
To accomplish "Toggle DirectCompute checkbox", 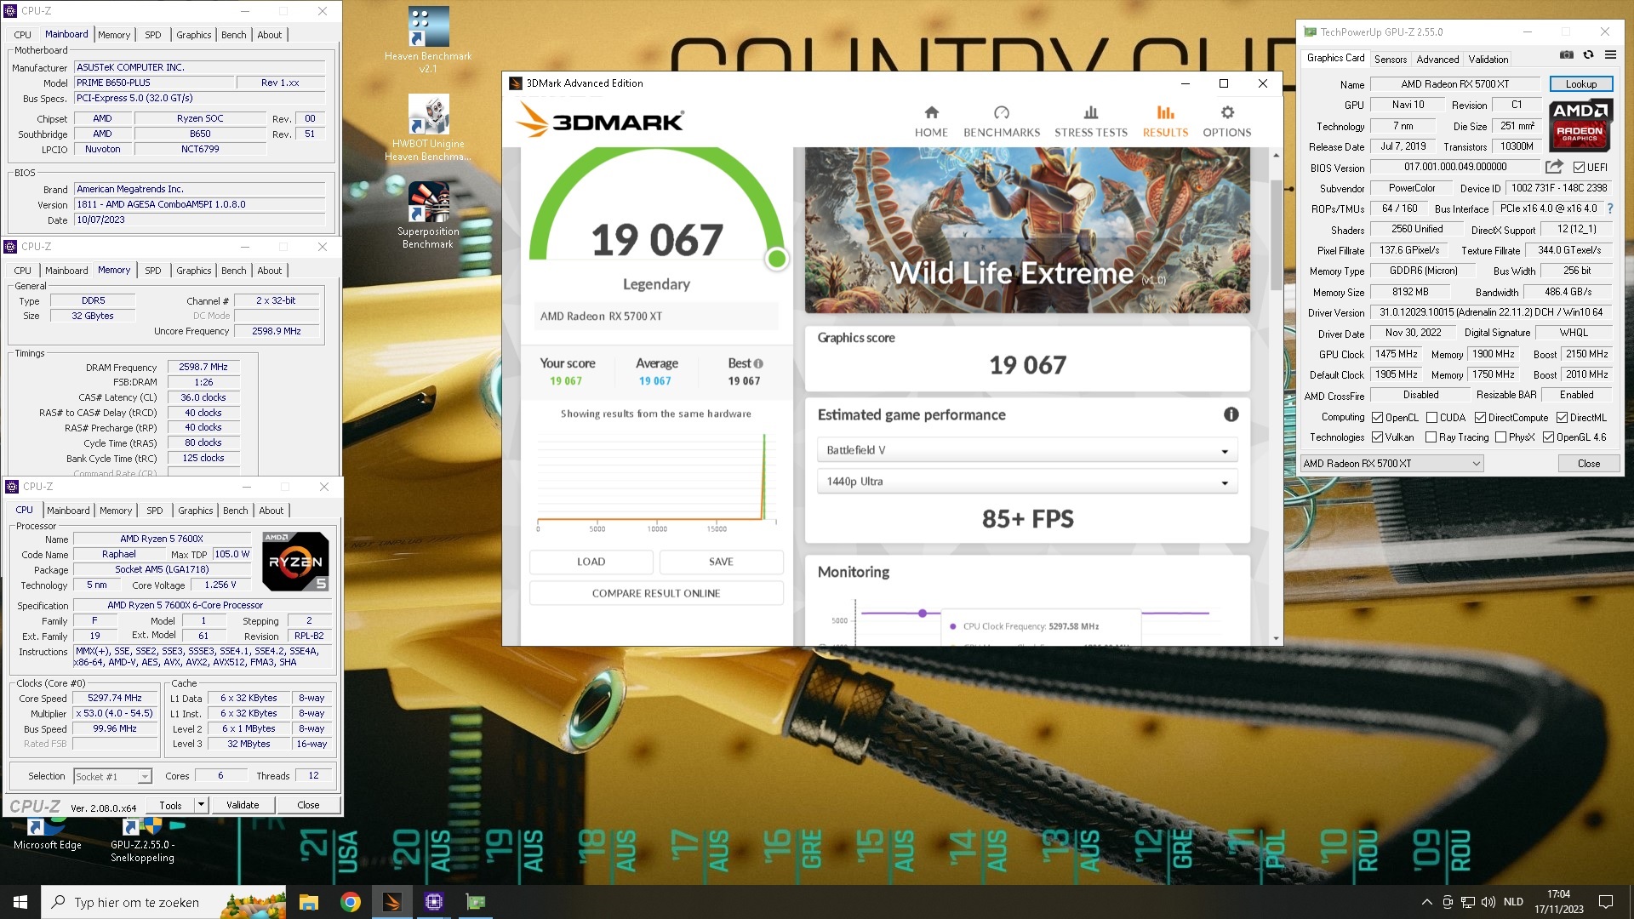I will (x=1480, y=418).
